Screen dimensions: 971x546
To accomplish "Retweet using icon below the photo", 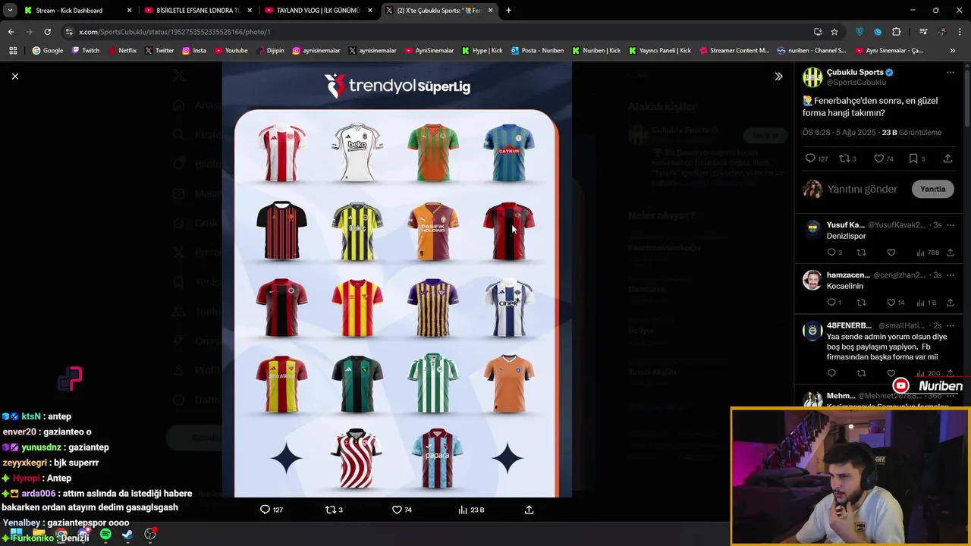I will coord(330,510).
